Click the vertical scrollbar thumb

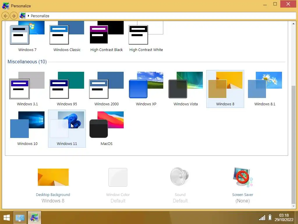293,145
